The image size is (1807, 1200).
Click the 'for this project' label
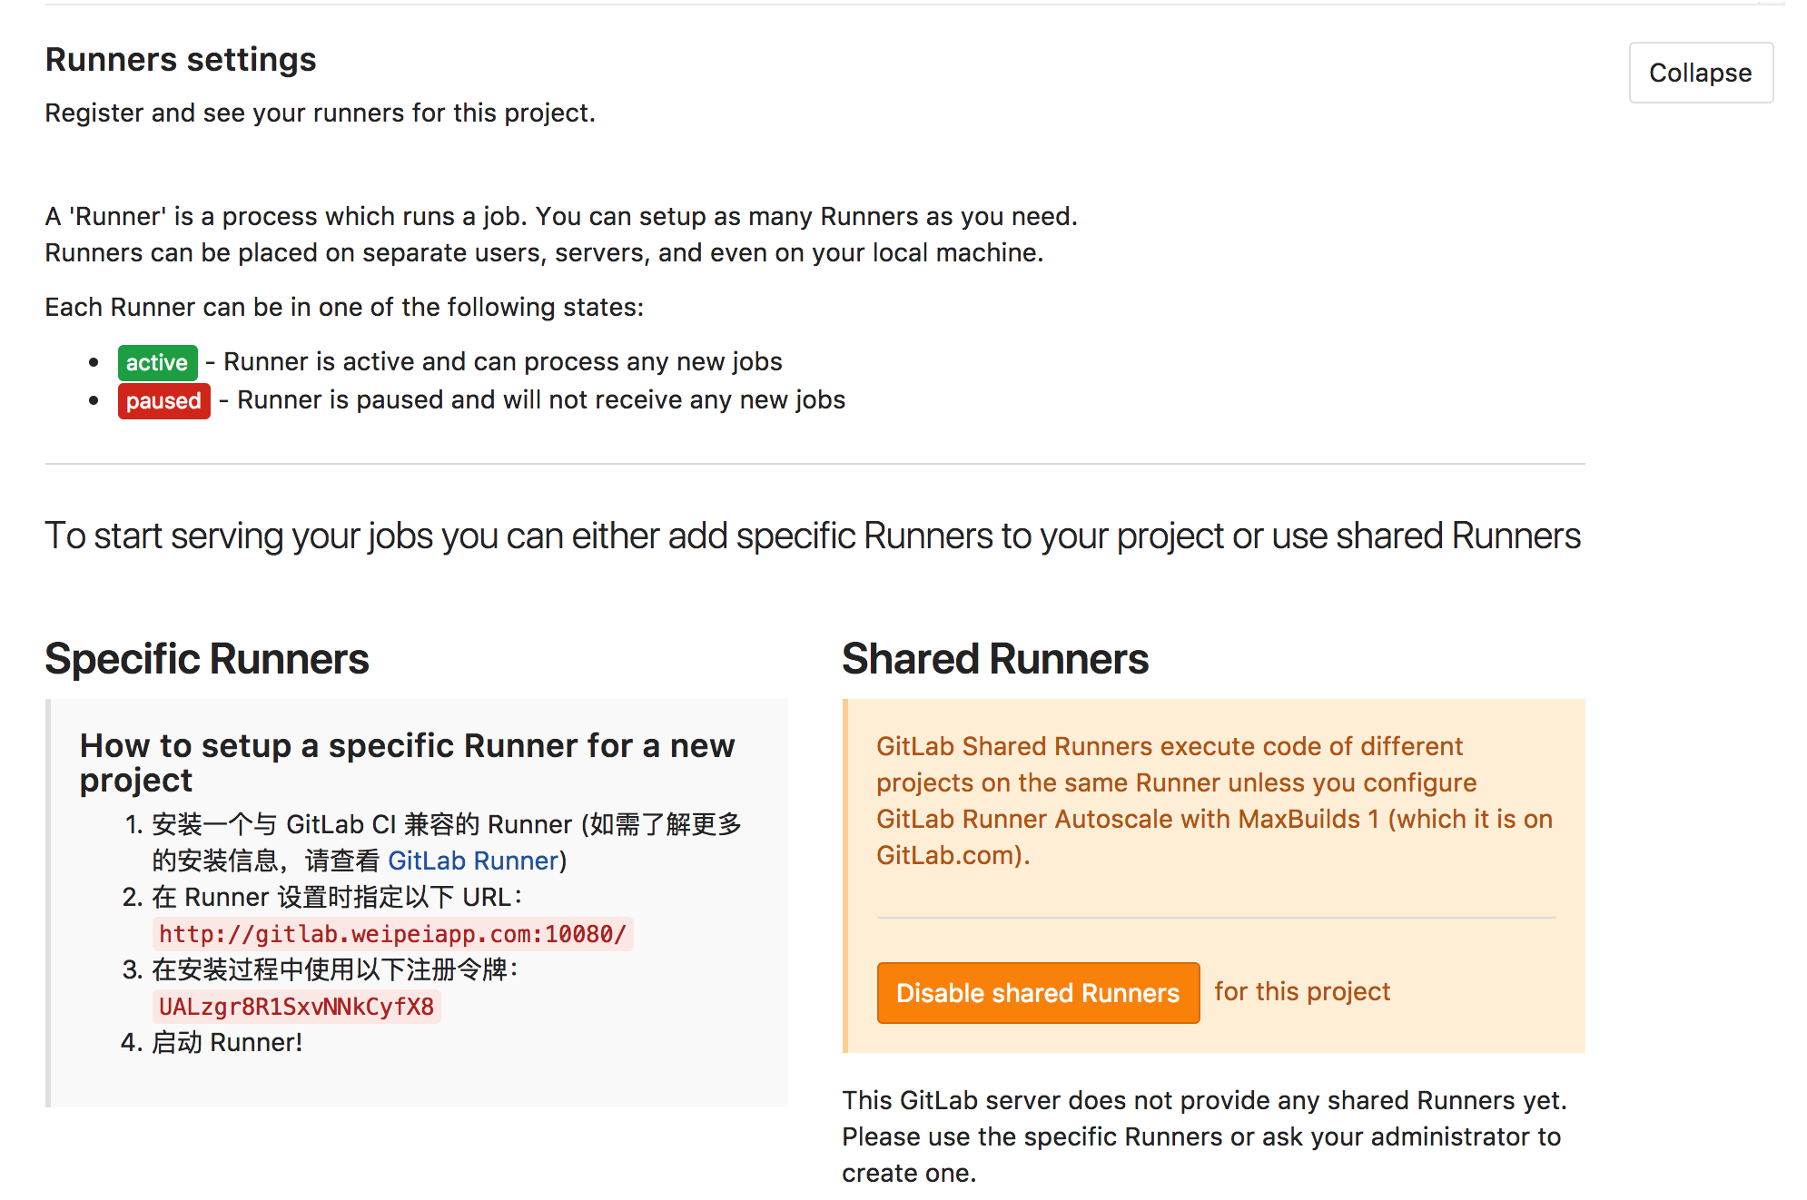coord(1302,991)
